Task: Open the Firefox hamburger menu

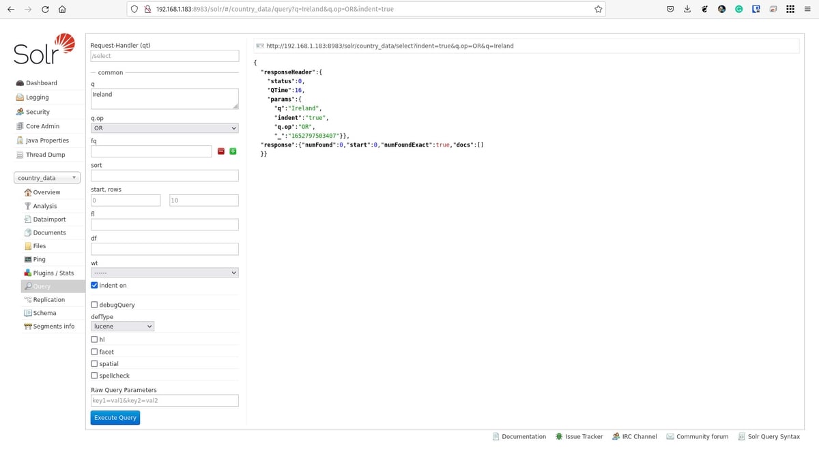Action: (807, 9)
